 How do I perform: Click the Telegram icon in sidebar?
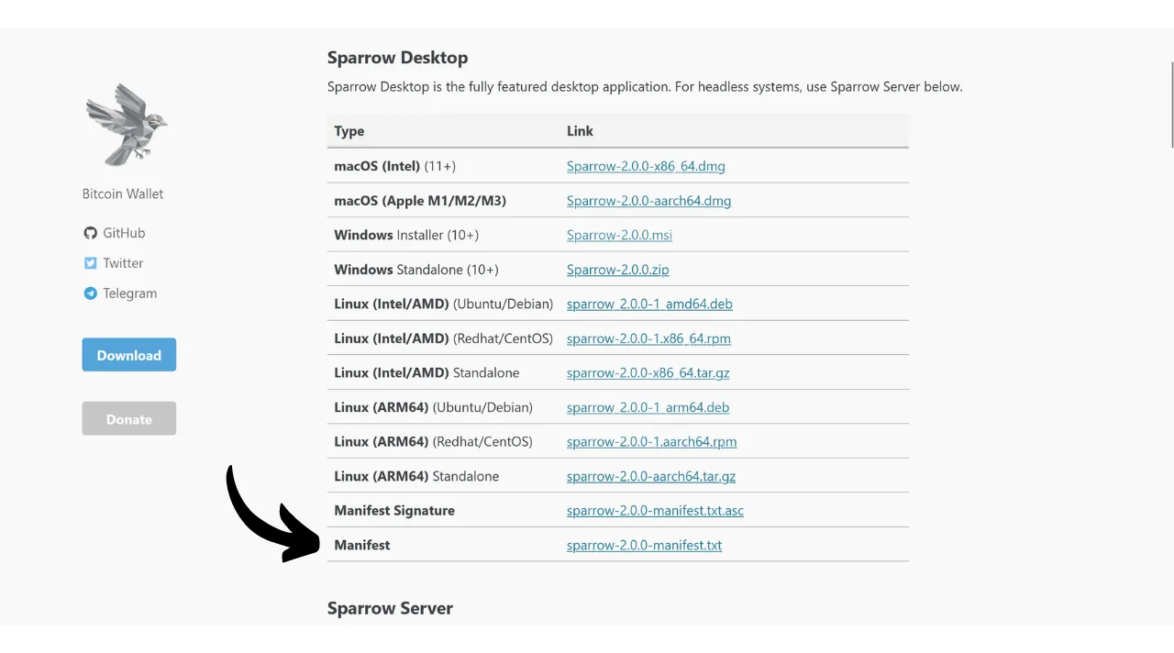tap(90, 293)
